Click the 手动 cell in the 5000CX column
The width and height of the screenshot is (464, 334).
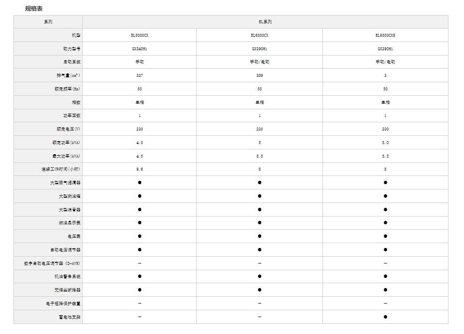pyautogui.click(x=140, y=62)
